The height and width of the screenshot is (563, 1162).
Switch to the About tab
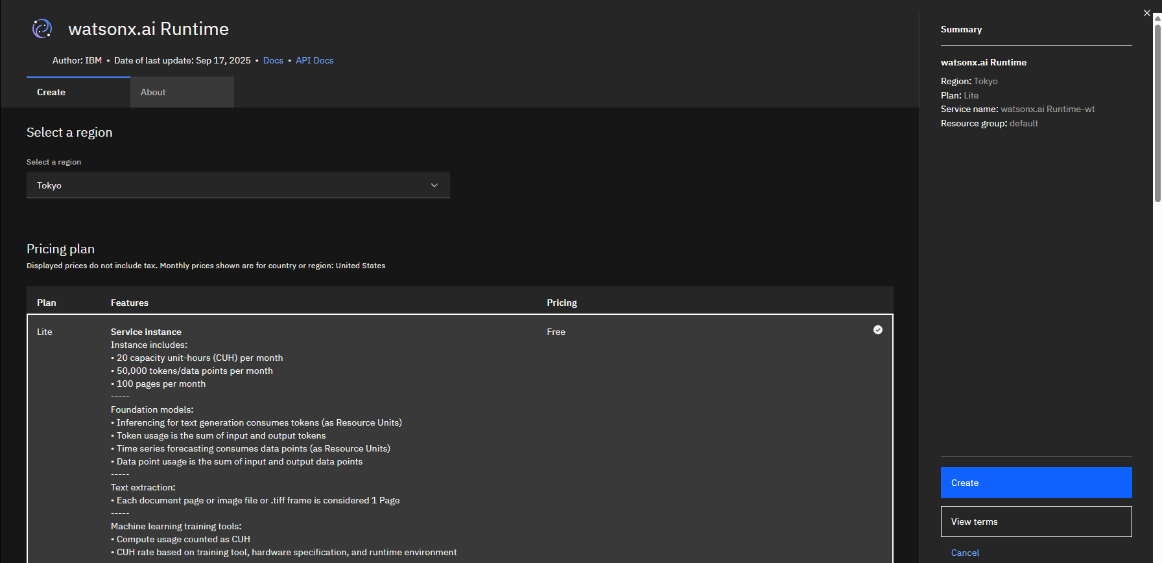click(182, 92)
